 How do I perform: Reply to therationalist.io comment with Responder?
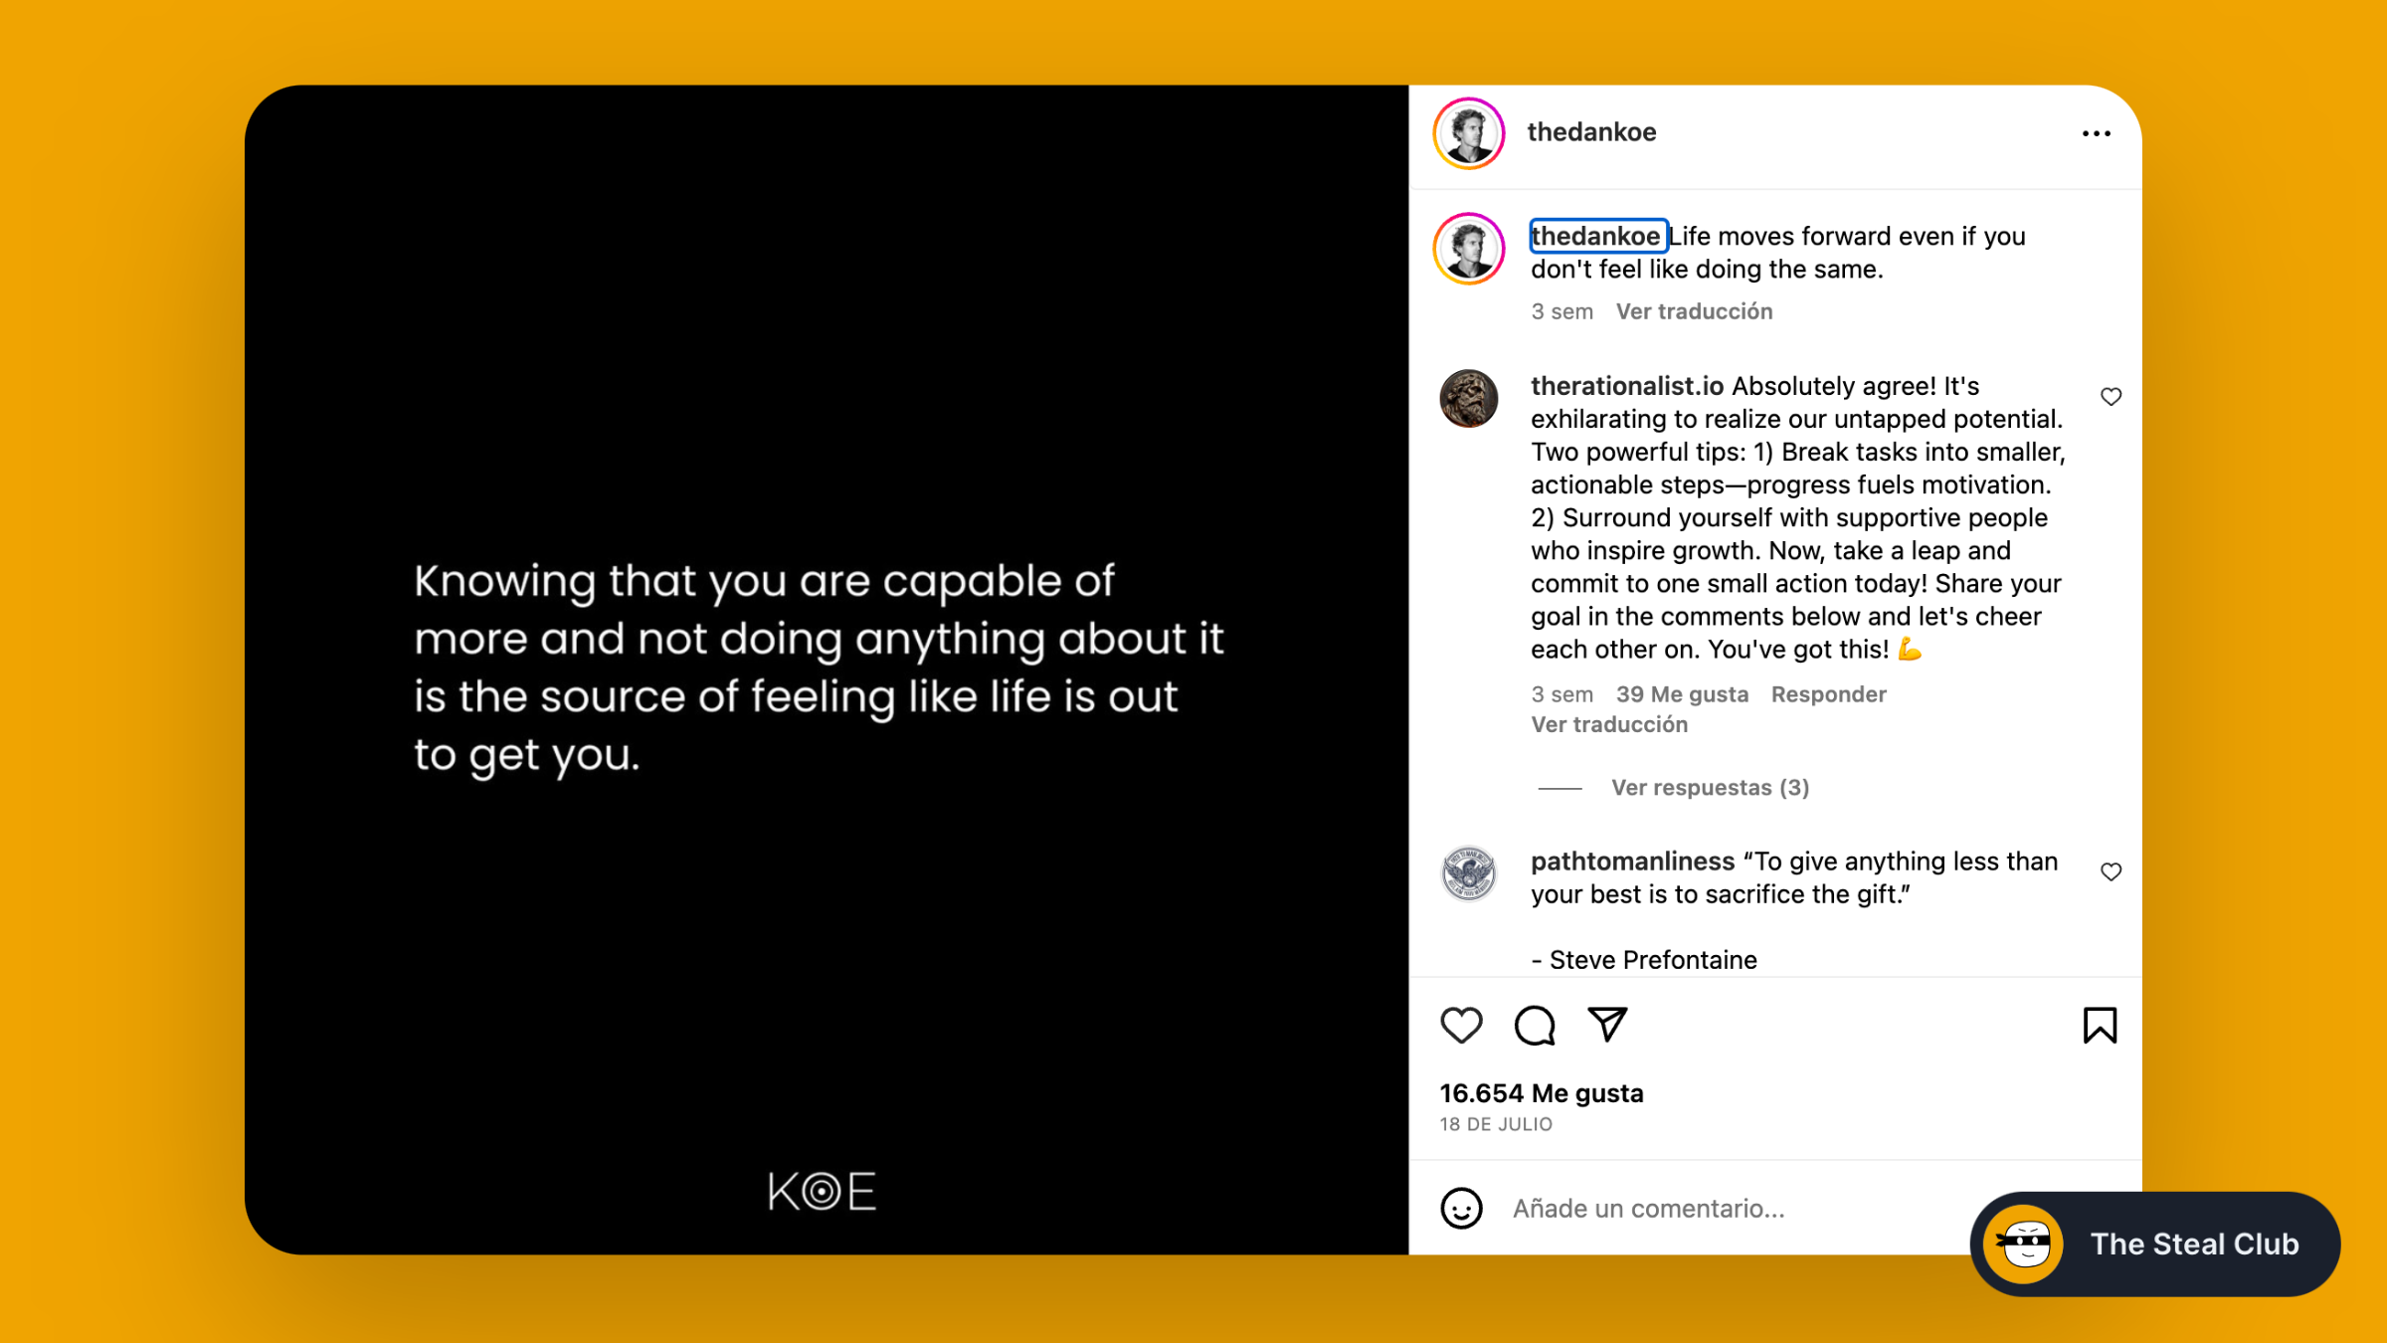point(1828,694)
